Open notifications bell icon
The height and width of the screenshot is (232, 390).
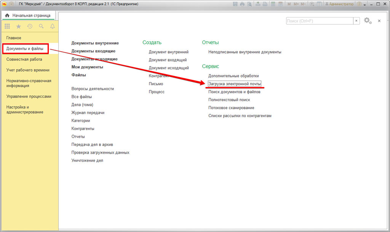[52, 26]
